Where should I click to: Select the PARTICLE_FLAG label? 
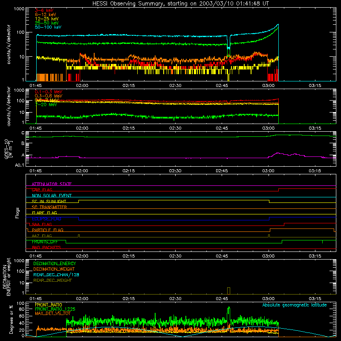click(x=48, y=230)
